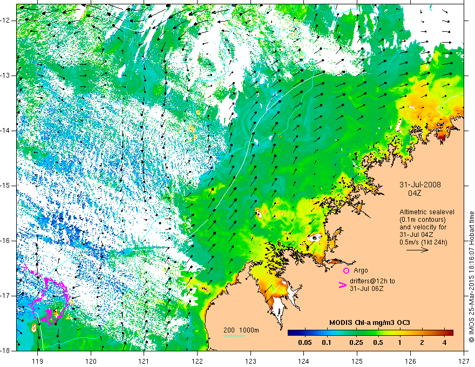Click colorbar tick label 2
Screen dimensions: 475x367
[422, 343]
